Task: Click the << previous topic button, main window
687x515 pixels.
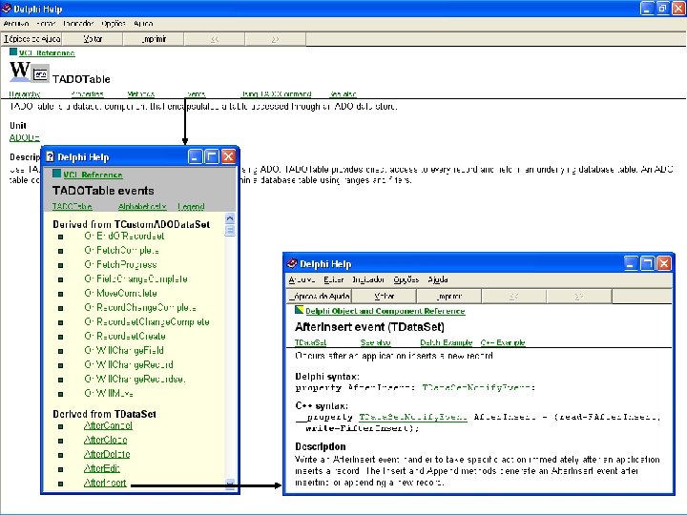Action: pyautogui.click(x=215, y=39)
